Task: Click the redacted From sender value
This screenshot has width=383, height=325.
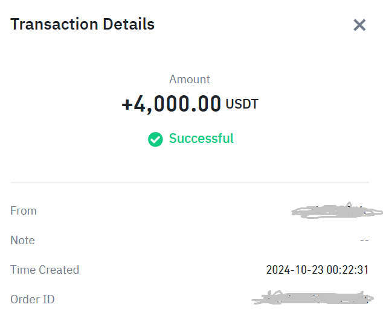Action: click(336, 210)
